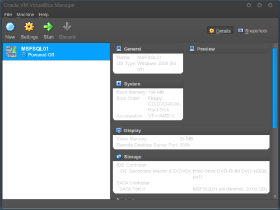Screen dimensions: 280x210
Task: Switch to the Details view
Action: click(x=220, y=31)
